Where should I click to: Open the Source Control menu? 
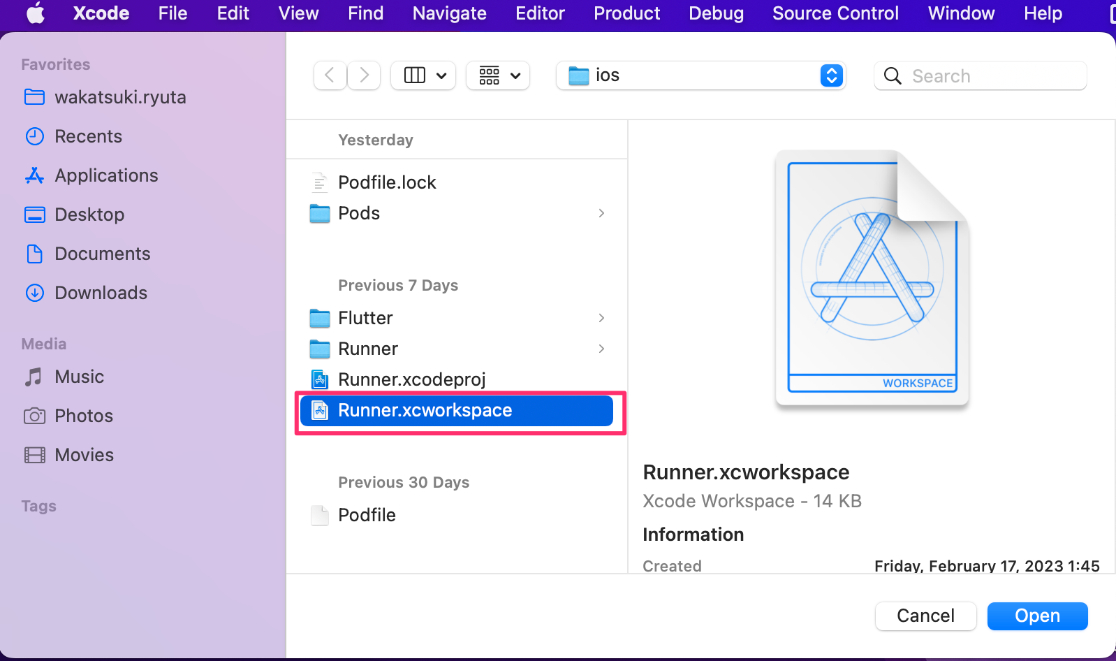pos(835,13)
